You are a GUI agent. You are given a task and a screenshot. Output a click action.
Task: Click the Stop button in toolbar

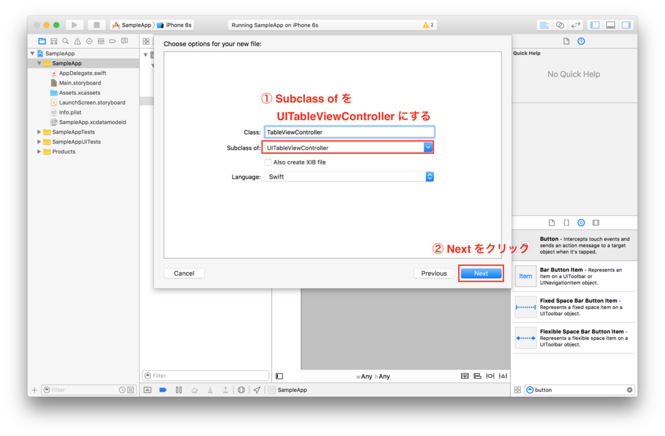click(96, 25)
